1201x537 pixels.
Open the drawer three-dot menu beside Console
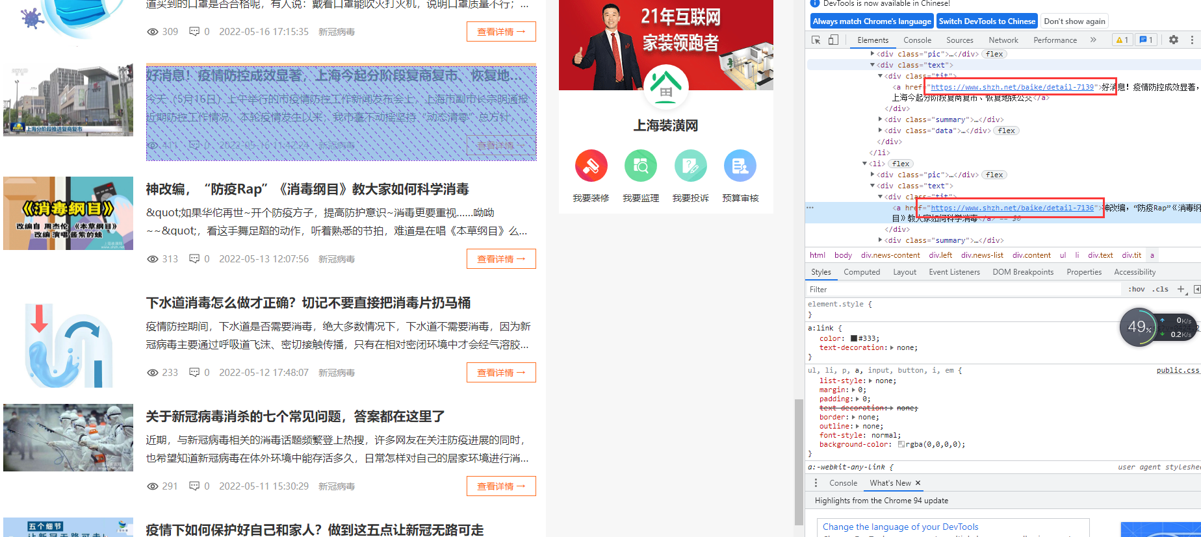click(x=816, y=483)
